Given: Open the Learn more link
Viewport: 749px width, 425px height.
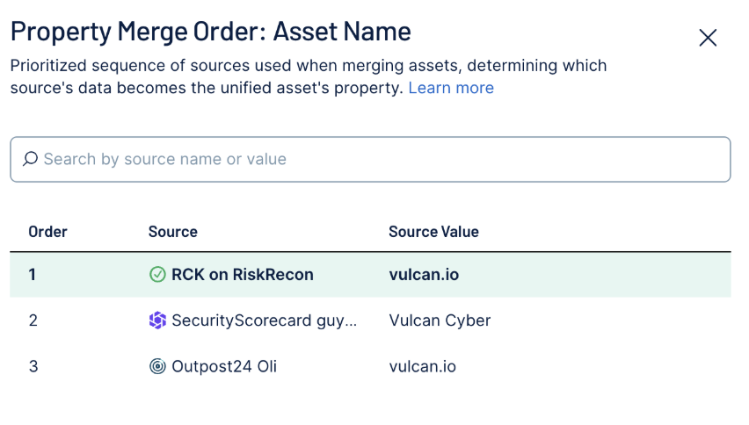Looking at the screenshot, I should 451,88.
